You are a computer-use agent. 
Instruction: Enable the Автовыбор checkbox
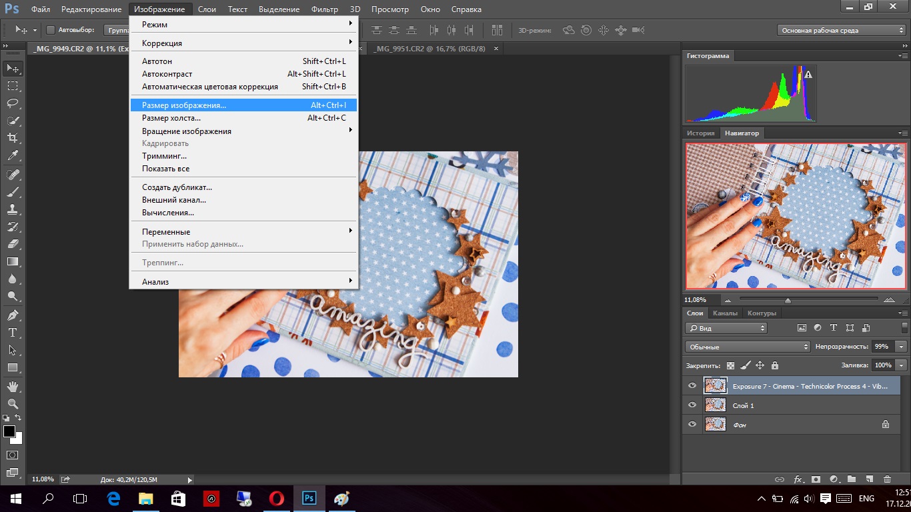point(51,30)
